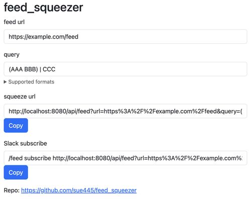Click the "feed url" label

(x=14, y=22)
